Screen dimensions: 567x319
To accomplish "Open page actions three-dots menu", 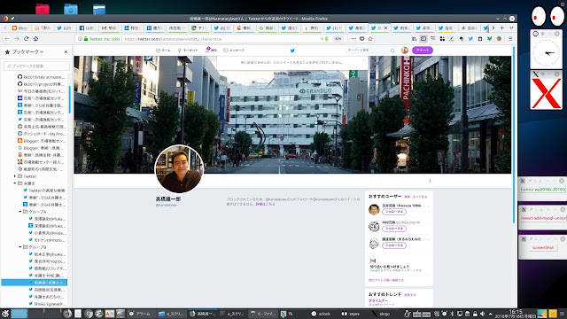I will tap(353, 39).
